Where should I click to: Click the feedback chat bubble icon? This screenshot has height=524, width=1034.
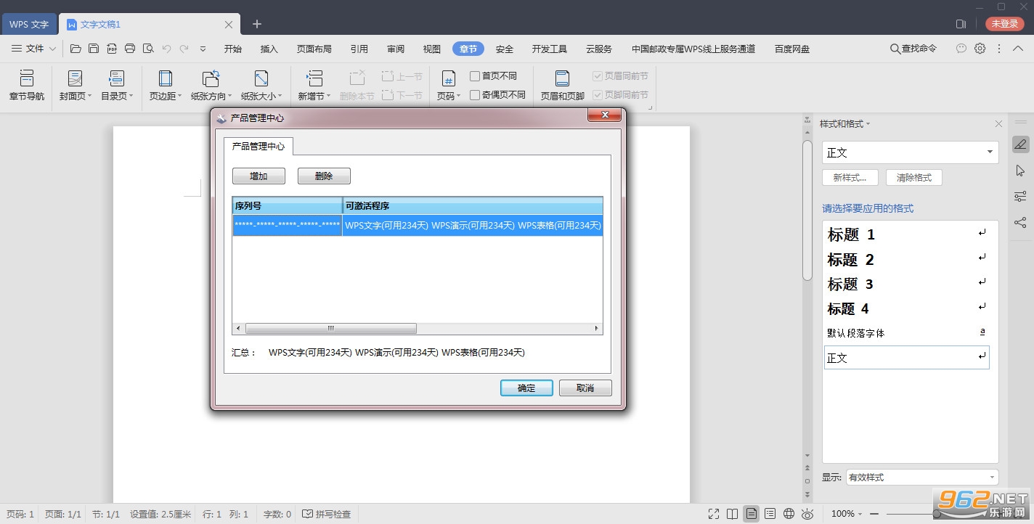tap(961, 49)
